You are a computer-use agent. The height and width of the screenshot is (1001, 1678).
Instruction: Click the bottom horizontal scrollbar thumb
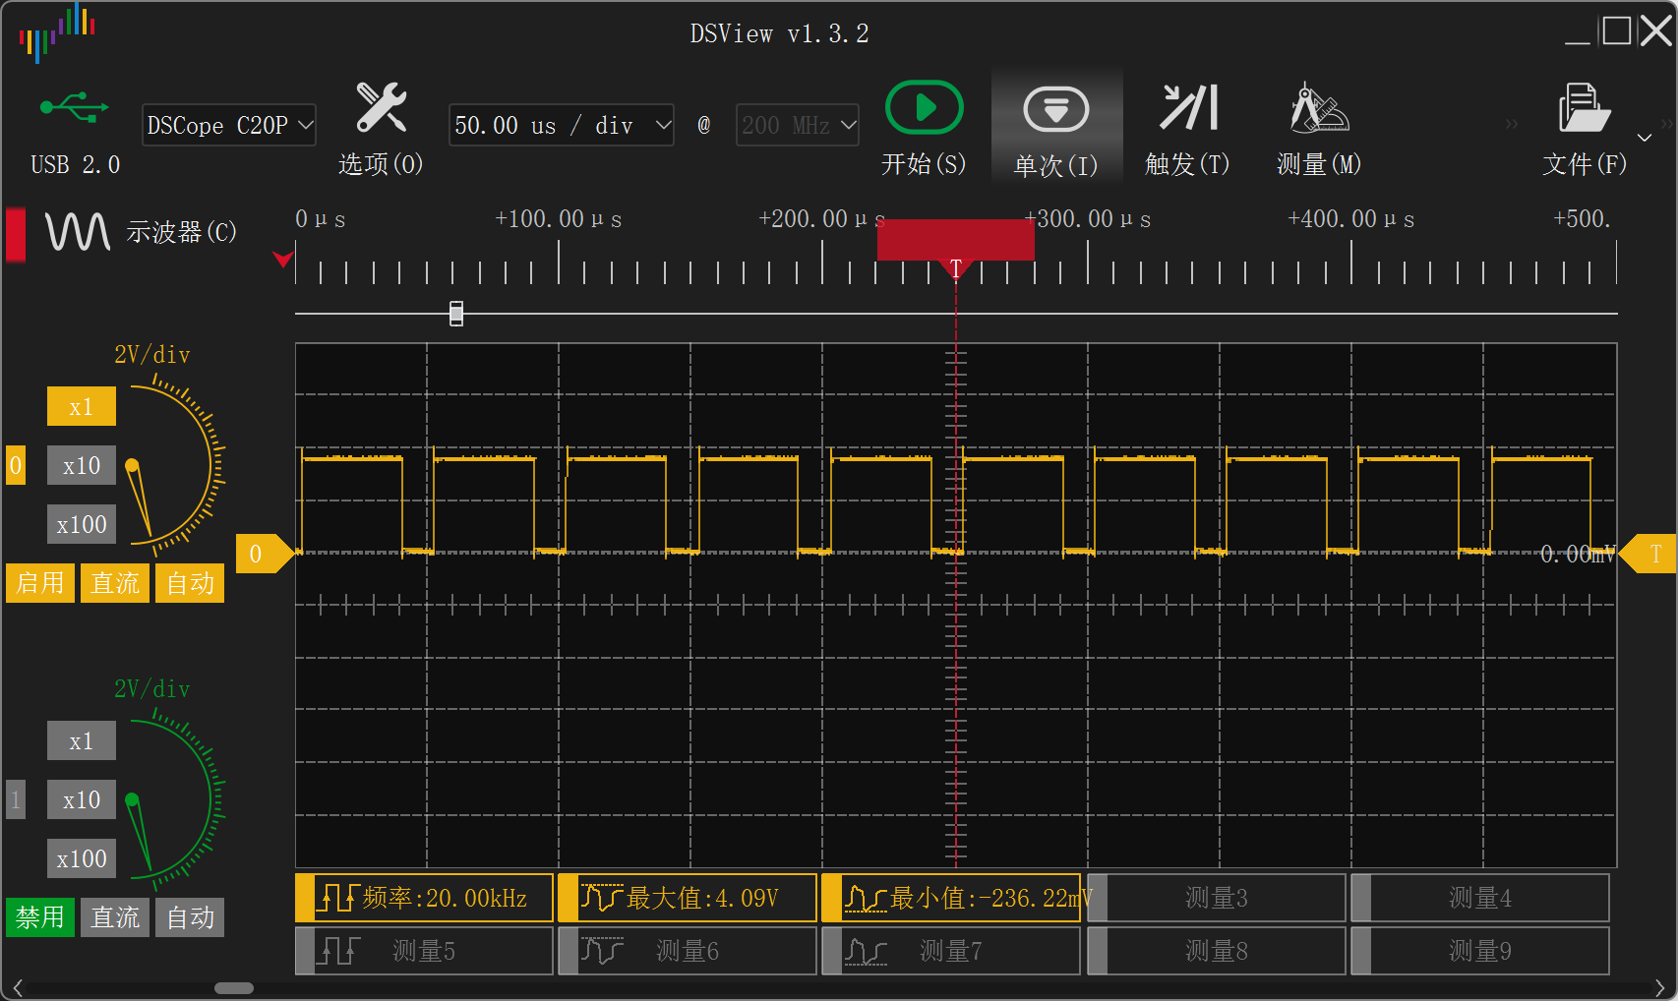point(234,988)
